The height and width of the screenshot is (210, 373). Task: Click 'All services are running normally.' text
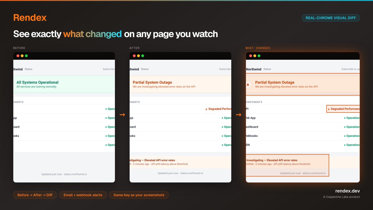[x=37, y=87]
